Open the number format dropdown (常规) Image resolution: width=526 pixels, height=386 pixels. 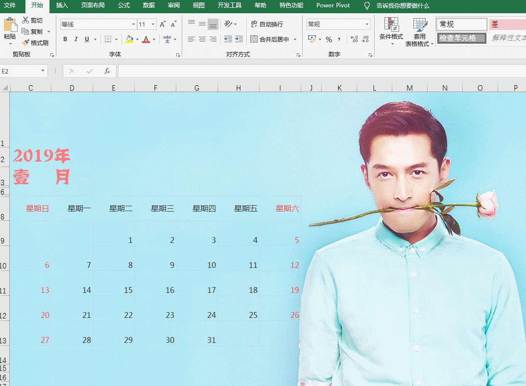coord(367,24)
